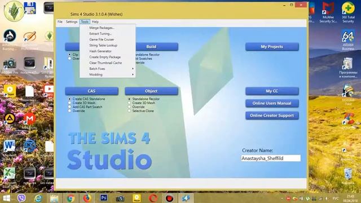The height and width of the screenshot is (203, 361).
Task: Choose Merge Packages from Tools menu
Action: click(108, 28)
